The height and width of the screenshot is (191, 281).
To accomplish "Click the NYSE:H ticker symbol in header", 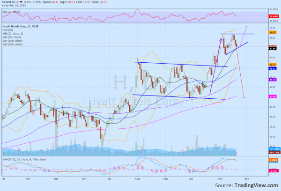I will (x=7, y=2).
